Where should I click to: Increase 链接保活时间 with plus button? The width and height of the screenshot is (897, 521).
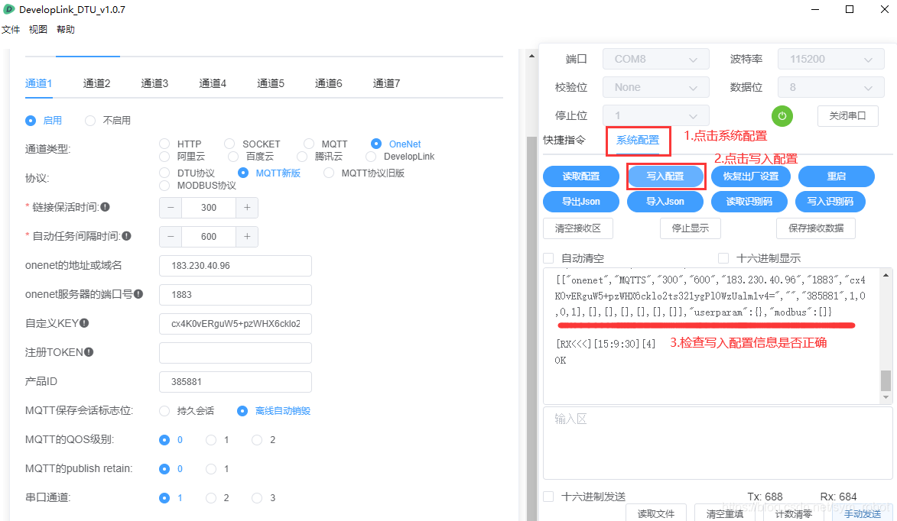pos(247,207)
